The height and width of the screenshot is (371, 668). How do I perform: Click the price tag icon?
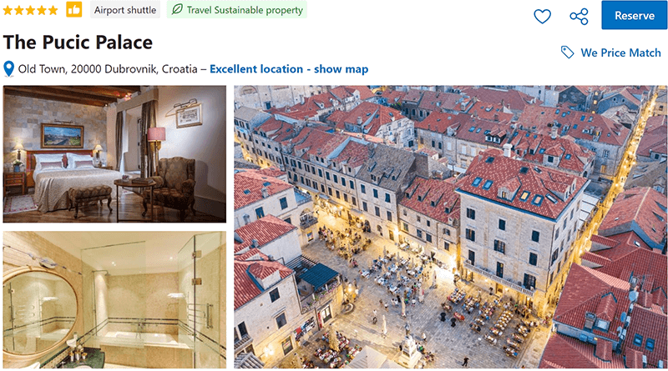pyautogui.click(x=567, y=53)
